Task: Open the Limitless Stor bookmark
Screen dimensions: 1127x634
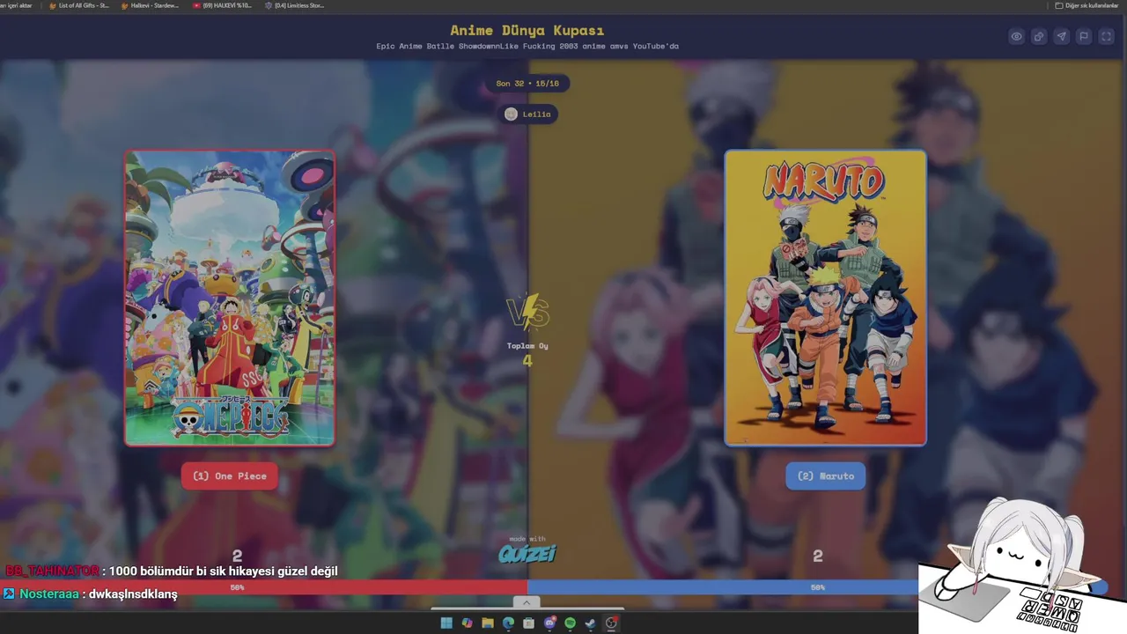Action: (x=295, y=5)
